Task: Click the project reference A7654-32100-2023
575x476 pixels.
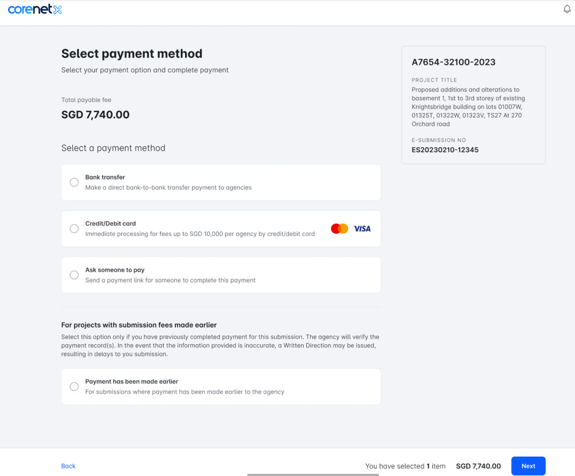Action: pyautogui.click(x=453, y=63)
